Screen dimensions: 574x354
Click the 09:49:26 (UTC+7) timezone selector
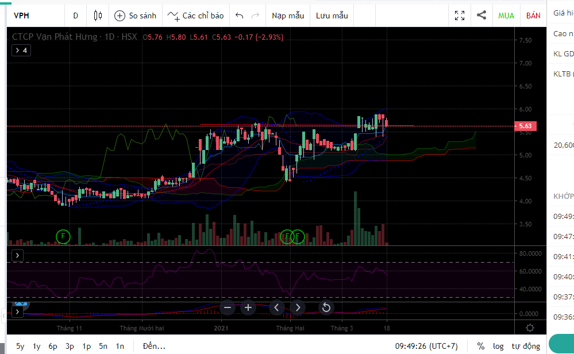[426, 346]
